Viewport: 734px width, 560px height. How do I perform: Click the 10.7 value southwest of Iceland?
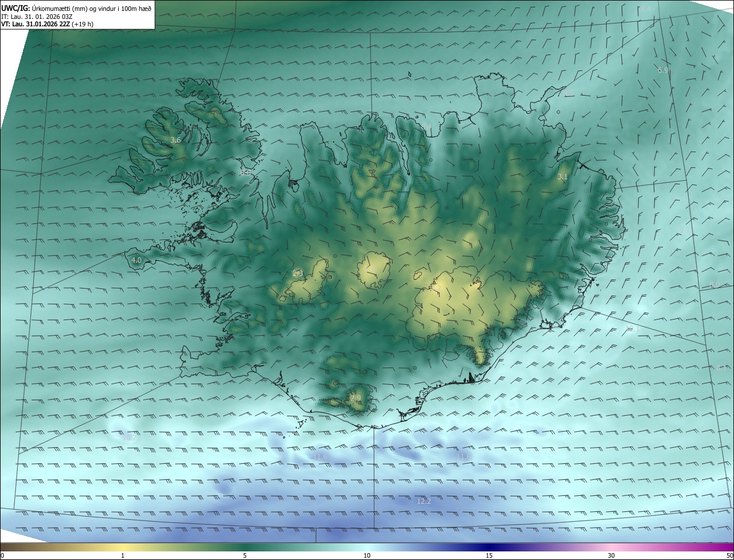pos(130,438)
